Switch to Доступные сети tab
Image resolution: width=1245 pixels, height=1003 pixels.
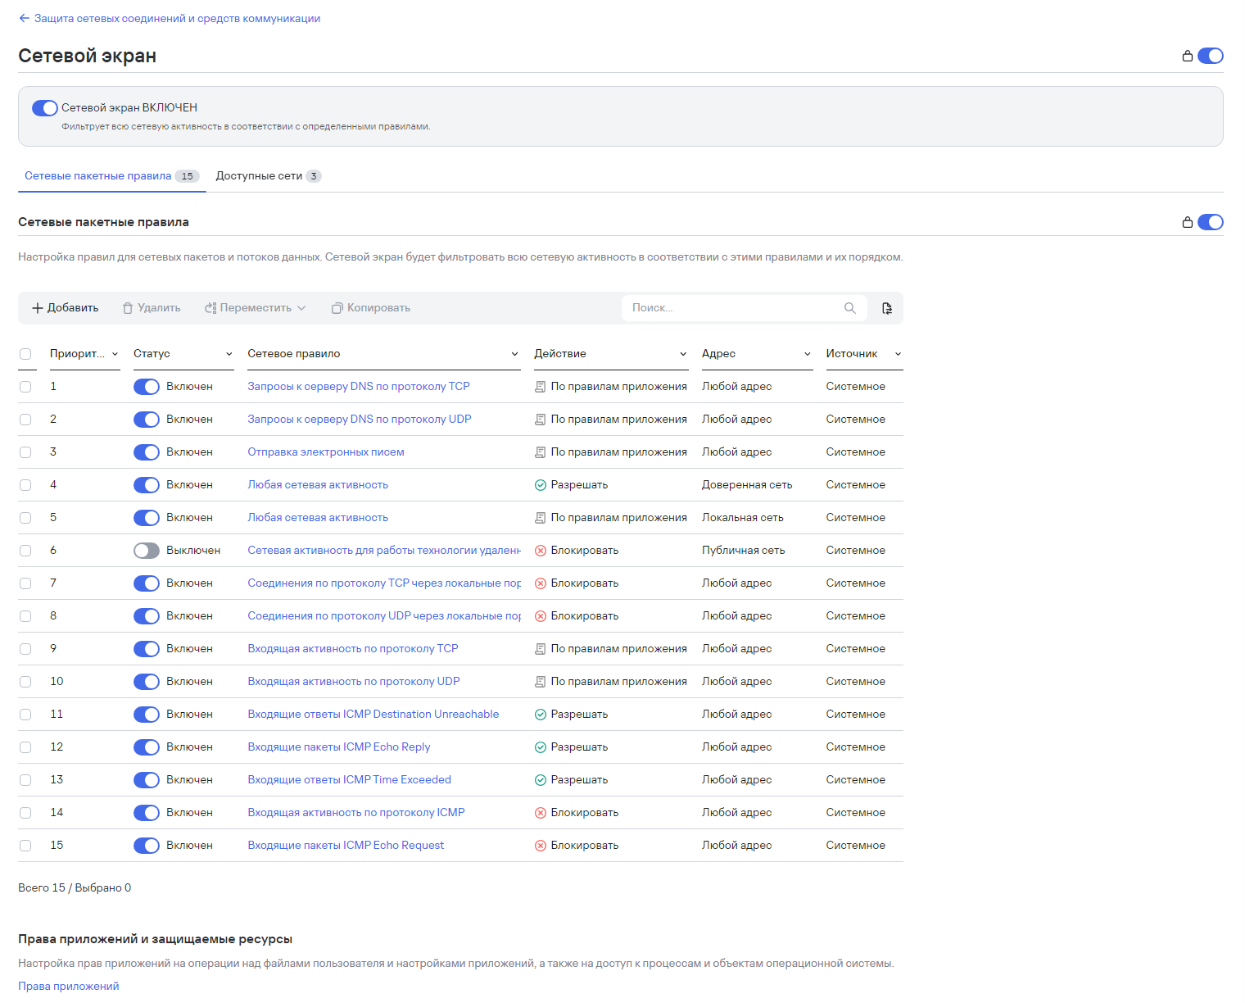[x=268, y=176]
